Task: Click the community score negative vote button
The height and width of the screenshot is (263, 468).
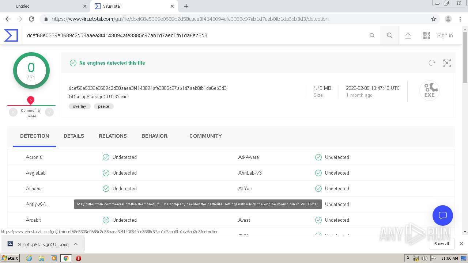Action: [x=13, y=113]
